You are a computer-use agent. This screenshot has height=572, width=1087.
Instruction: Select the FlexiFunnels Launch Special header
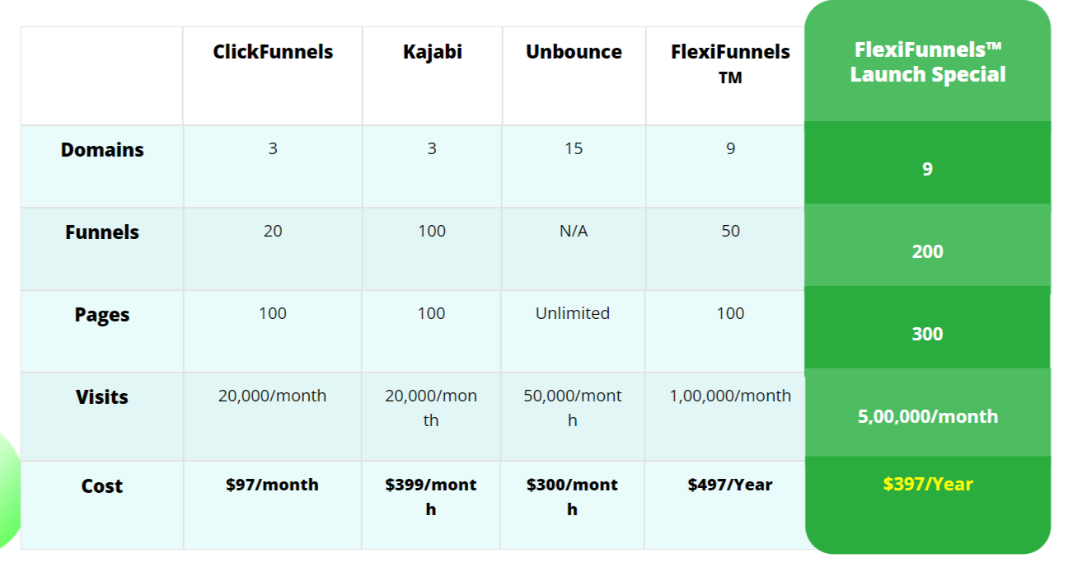928,63
